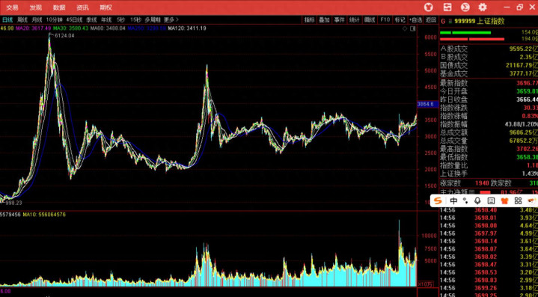538x297 pixels.
Task: Open Sogou soft keyboard icon
Action: click(x=491, y=200)
